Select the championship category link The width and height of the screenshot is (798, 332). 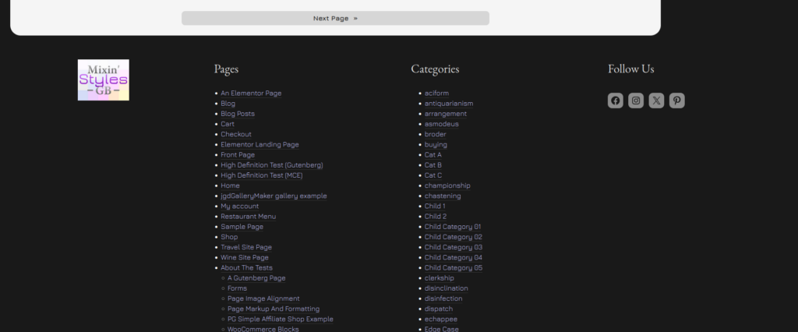(x=447, y=185)
